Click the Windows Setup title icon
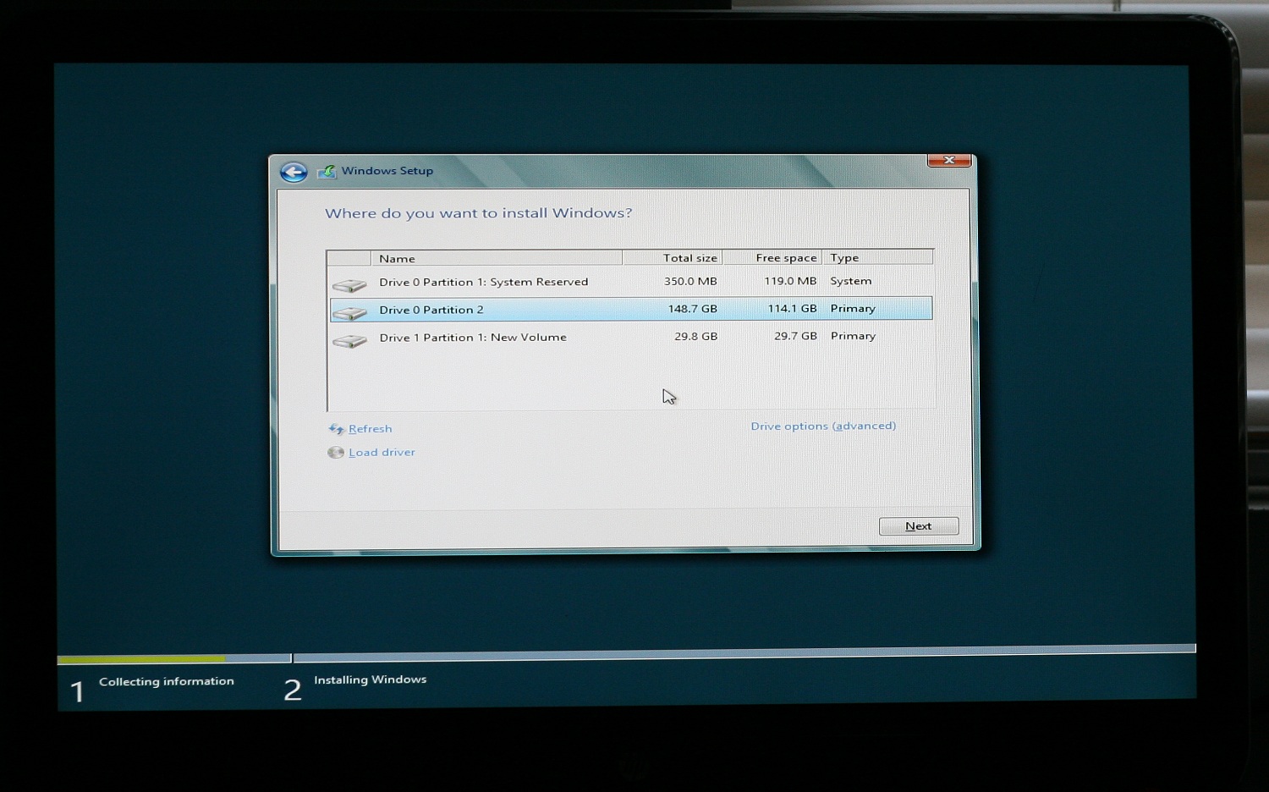 coord(327,172)
